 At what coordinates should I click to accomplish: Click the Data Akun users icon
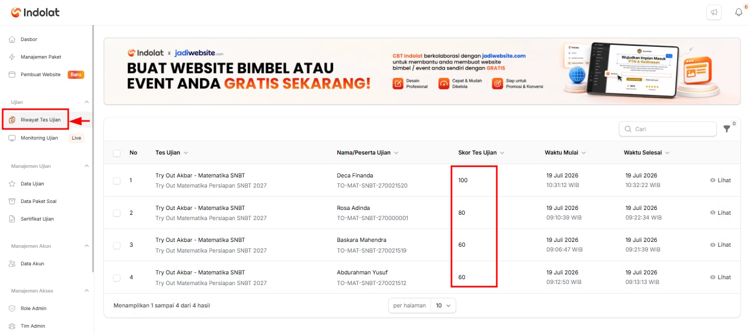click(x=12, y=264)
